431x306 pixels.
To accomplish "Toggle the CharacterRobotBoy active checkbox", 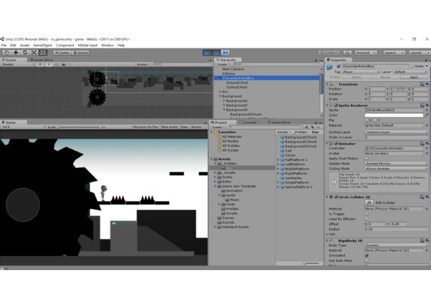I will point(339,66).
